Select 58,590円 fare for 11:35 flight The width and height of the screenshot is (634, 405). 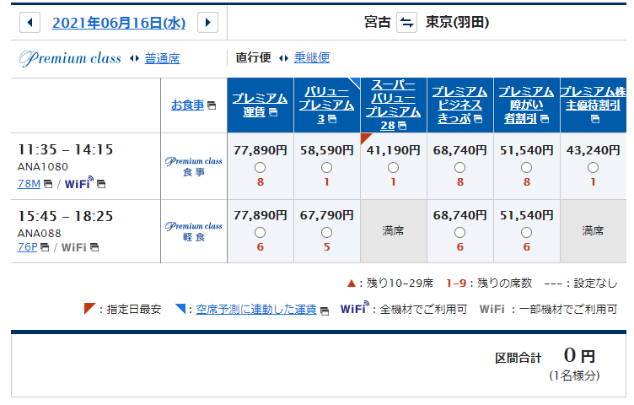click(327, 168)
